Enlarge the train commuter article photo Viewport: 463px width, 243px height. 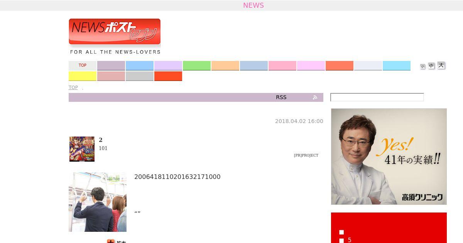coord(98,202)
